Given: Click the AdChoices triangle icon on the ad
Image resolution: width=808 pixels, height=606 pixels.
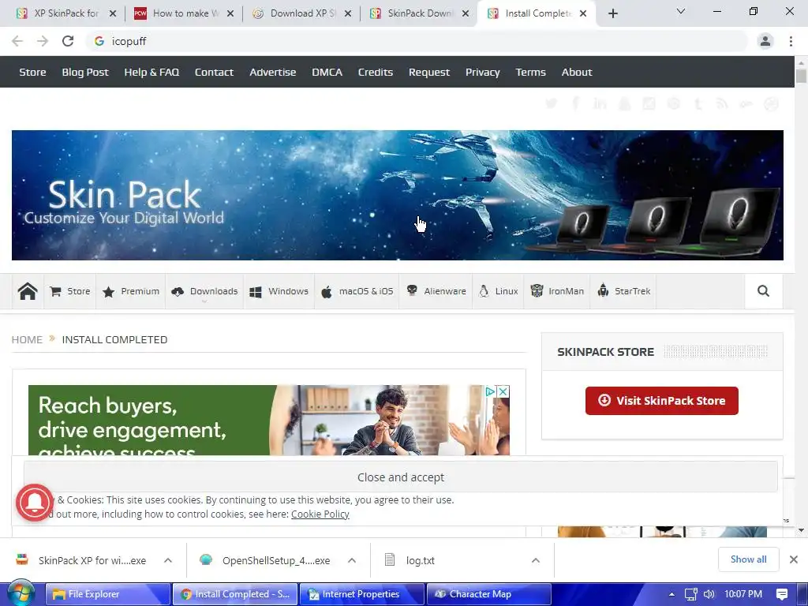Looking at the screenshot, I should coord(491,391).
